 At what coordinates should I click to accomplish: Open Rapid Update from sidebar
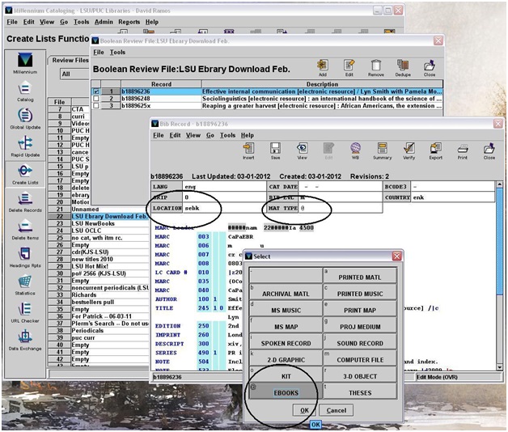click(24, 145)
